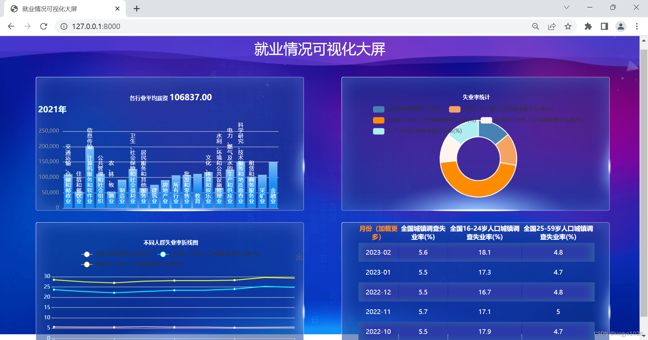Open a new browser tab
The height and width of the screenshot is (340, 648).
137,9
